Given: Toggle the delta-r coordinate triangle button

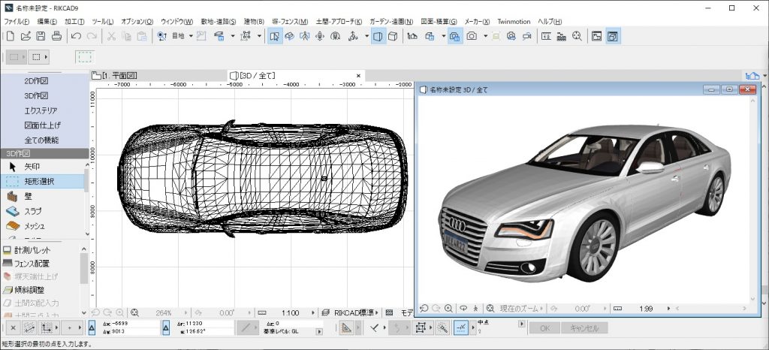Looking at the screenshot, I should pos(166,327).
